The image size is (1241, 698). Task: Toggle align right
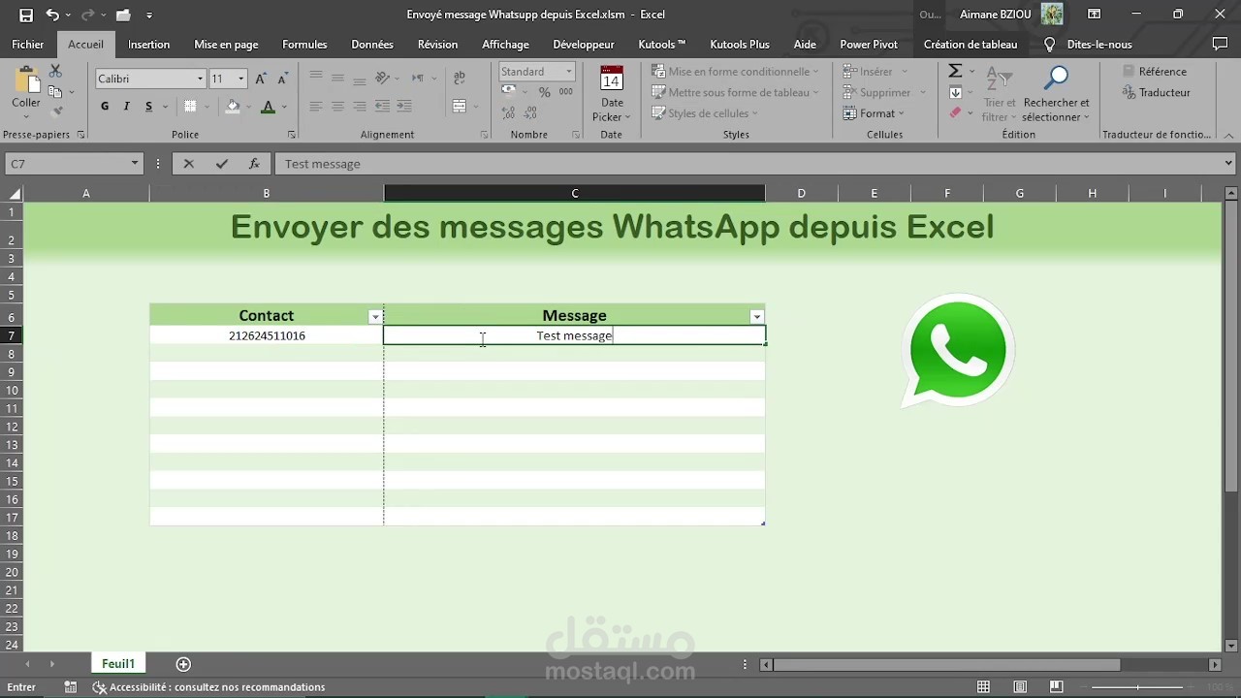pyautogui.click(x=360, y=107)
